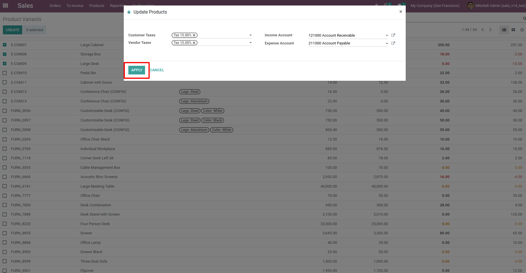The width and height of the screenshot is (526, 273).
Task: Open the Four Person Desk row
Action: click(x=263, y=224)
